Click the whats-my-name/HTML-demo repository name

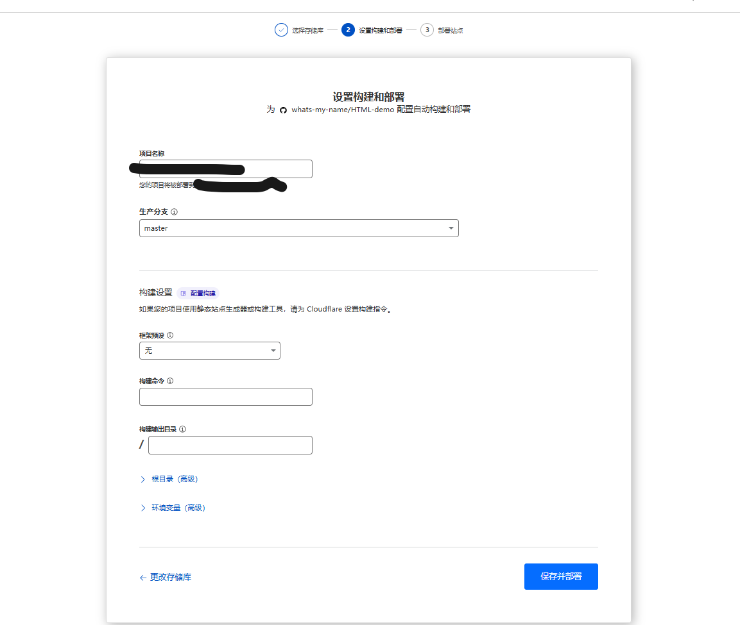[x=342, y=110]
